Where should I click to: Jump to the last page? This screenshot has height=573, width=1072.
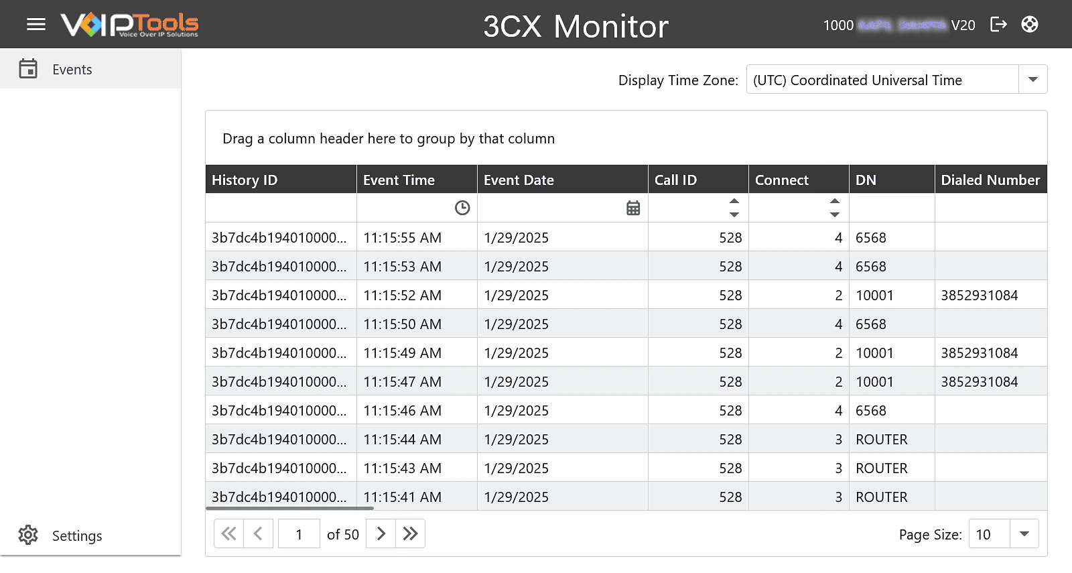(x=410, y=534)
